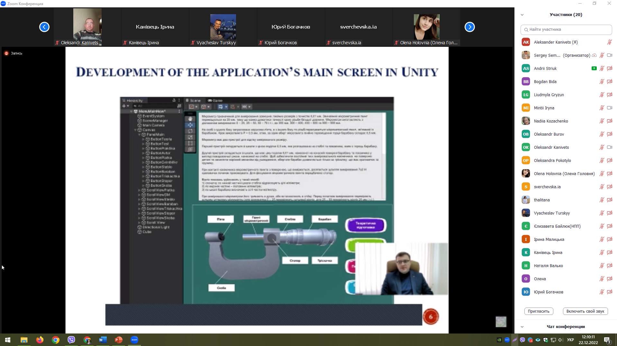
Task: Toggle the microphone for Aleksander Kanivets (Я)
Action: click(x=609, y=42)
